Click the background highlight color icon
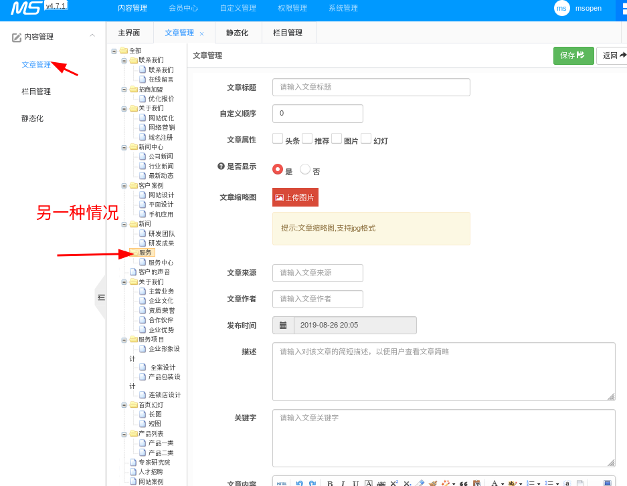The image size is (627, 486). click(x=512, y=483)
